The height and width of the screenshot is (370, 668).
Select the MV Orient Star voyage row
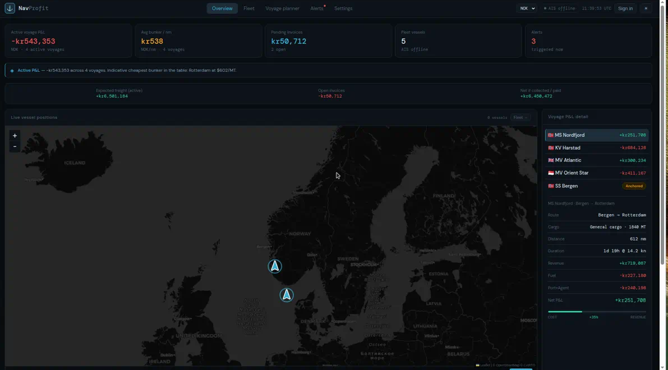click(x=597, y=173)
